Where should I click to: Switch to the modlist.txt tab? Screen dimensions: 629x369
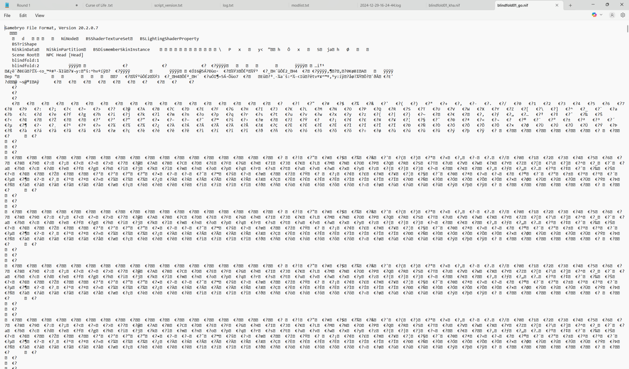(323, 5)
